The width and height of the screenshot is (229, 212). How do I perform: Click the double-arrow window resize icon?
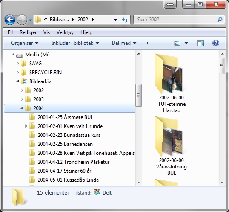(170, 5)
